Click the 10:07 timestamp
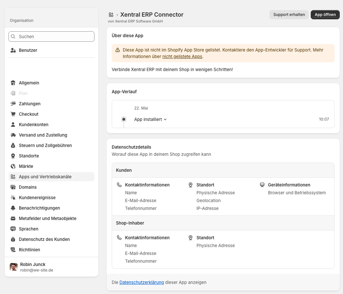The height and width of the screenshot is (294, 343). [x=324, y=119]
